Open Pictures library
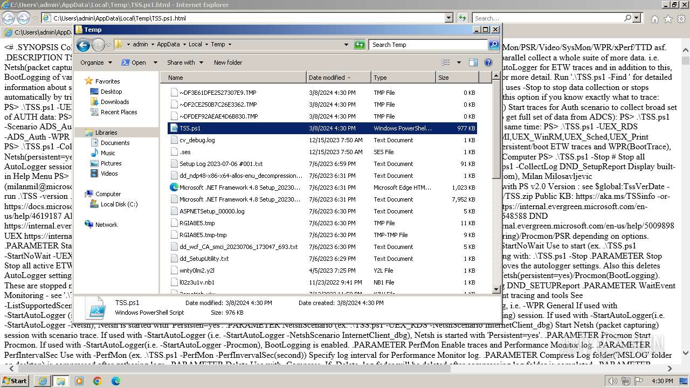 pyautogui.click(x=111, y=163)
